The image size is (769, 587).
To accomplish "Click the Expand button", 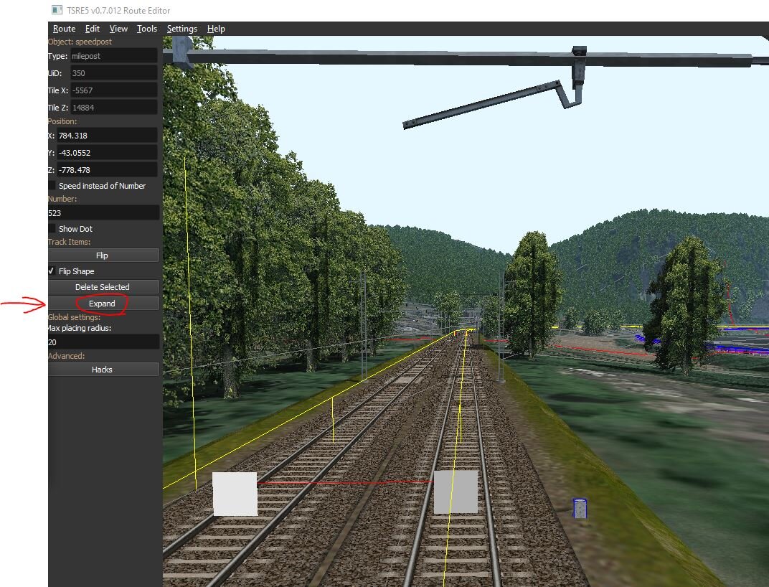I will coord(103,304).
